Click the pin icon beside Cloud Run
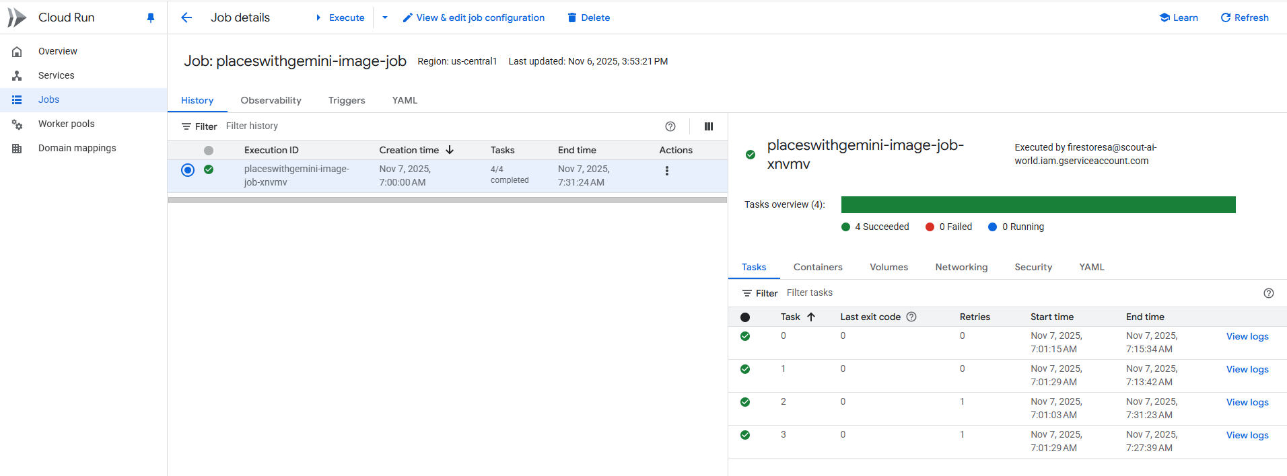The image size is (1287, 476). [151, 18]
